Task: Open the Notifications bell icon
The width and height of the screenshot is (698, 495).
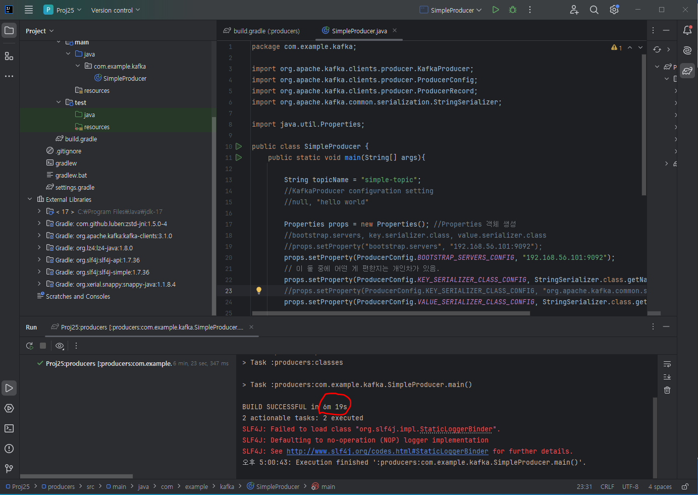Action: pos(687,30)
